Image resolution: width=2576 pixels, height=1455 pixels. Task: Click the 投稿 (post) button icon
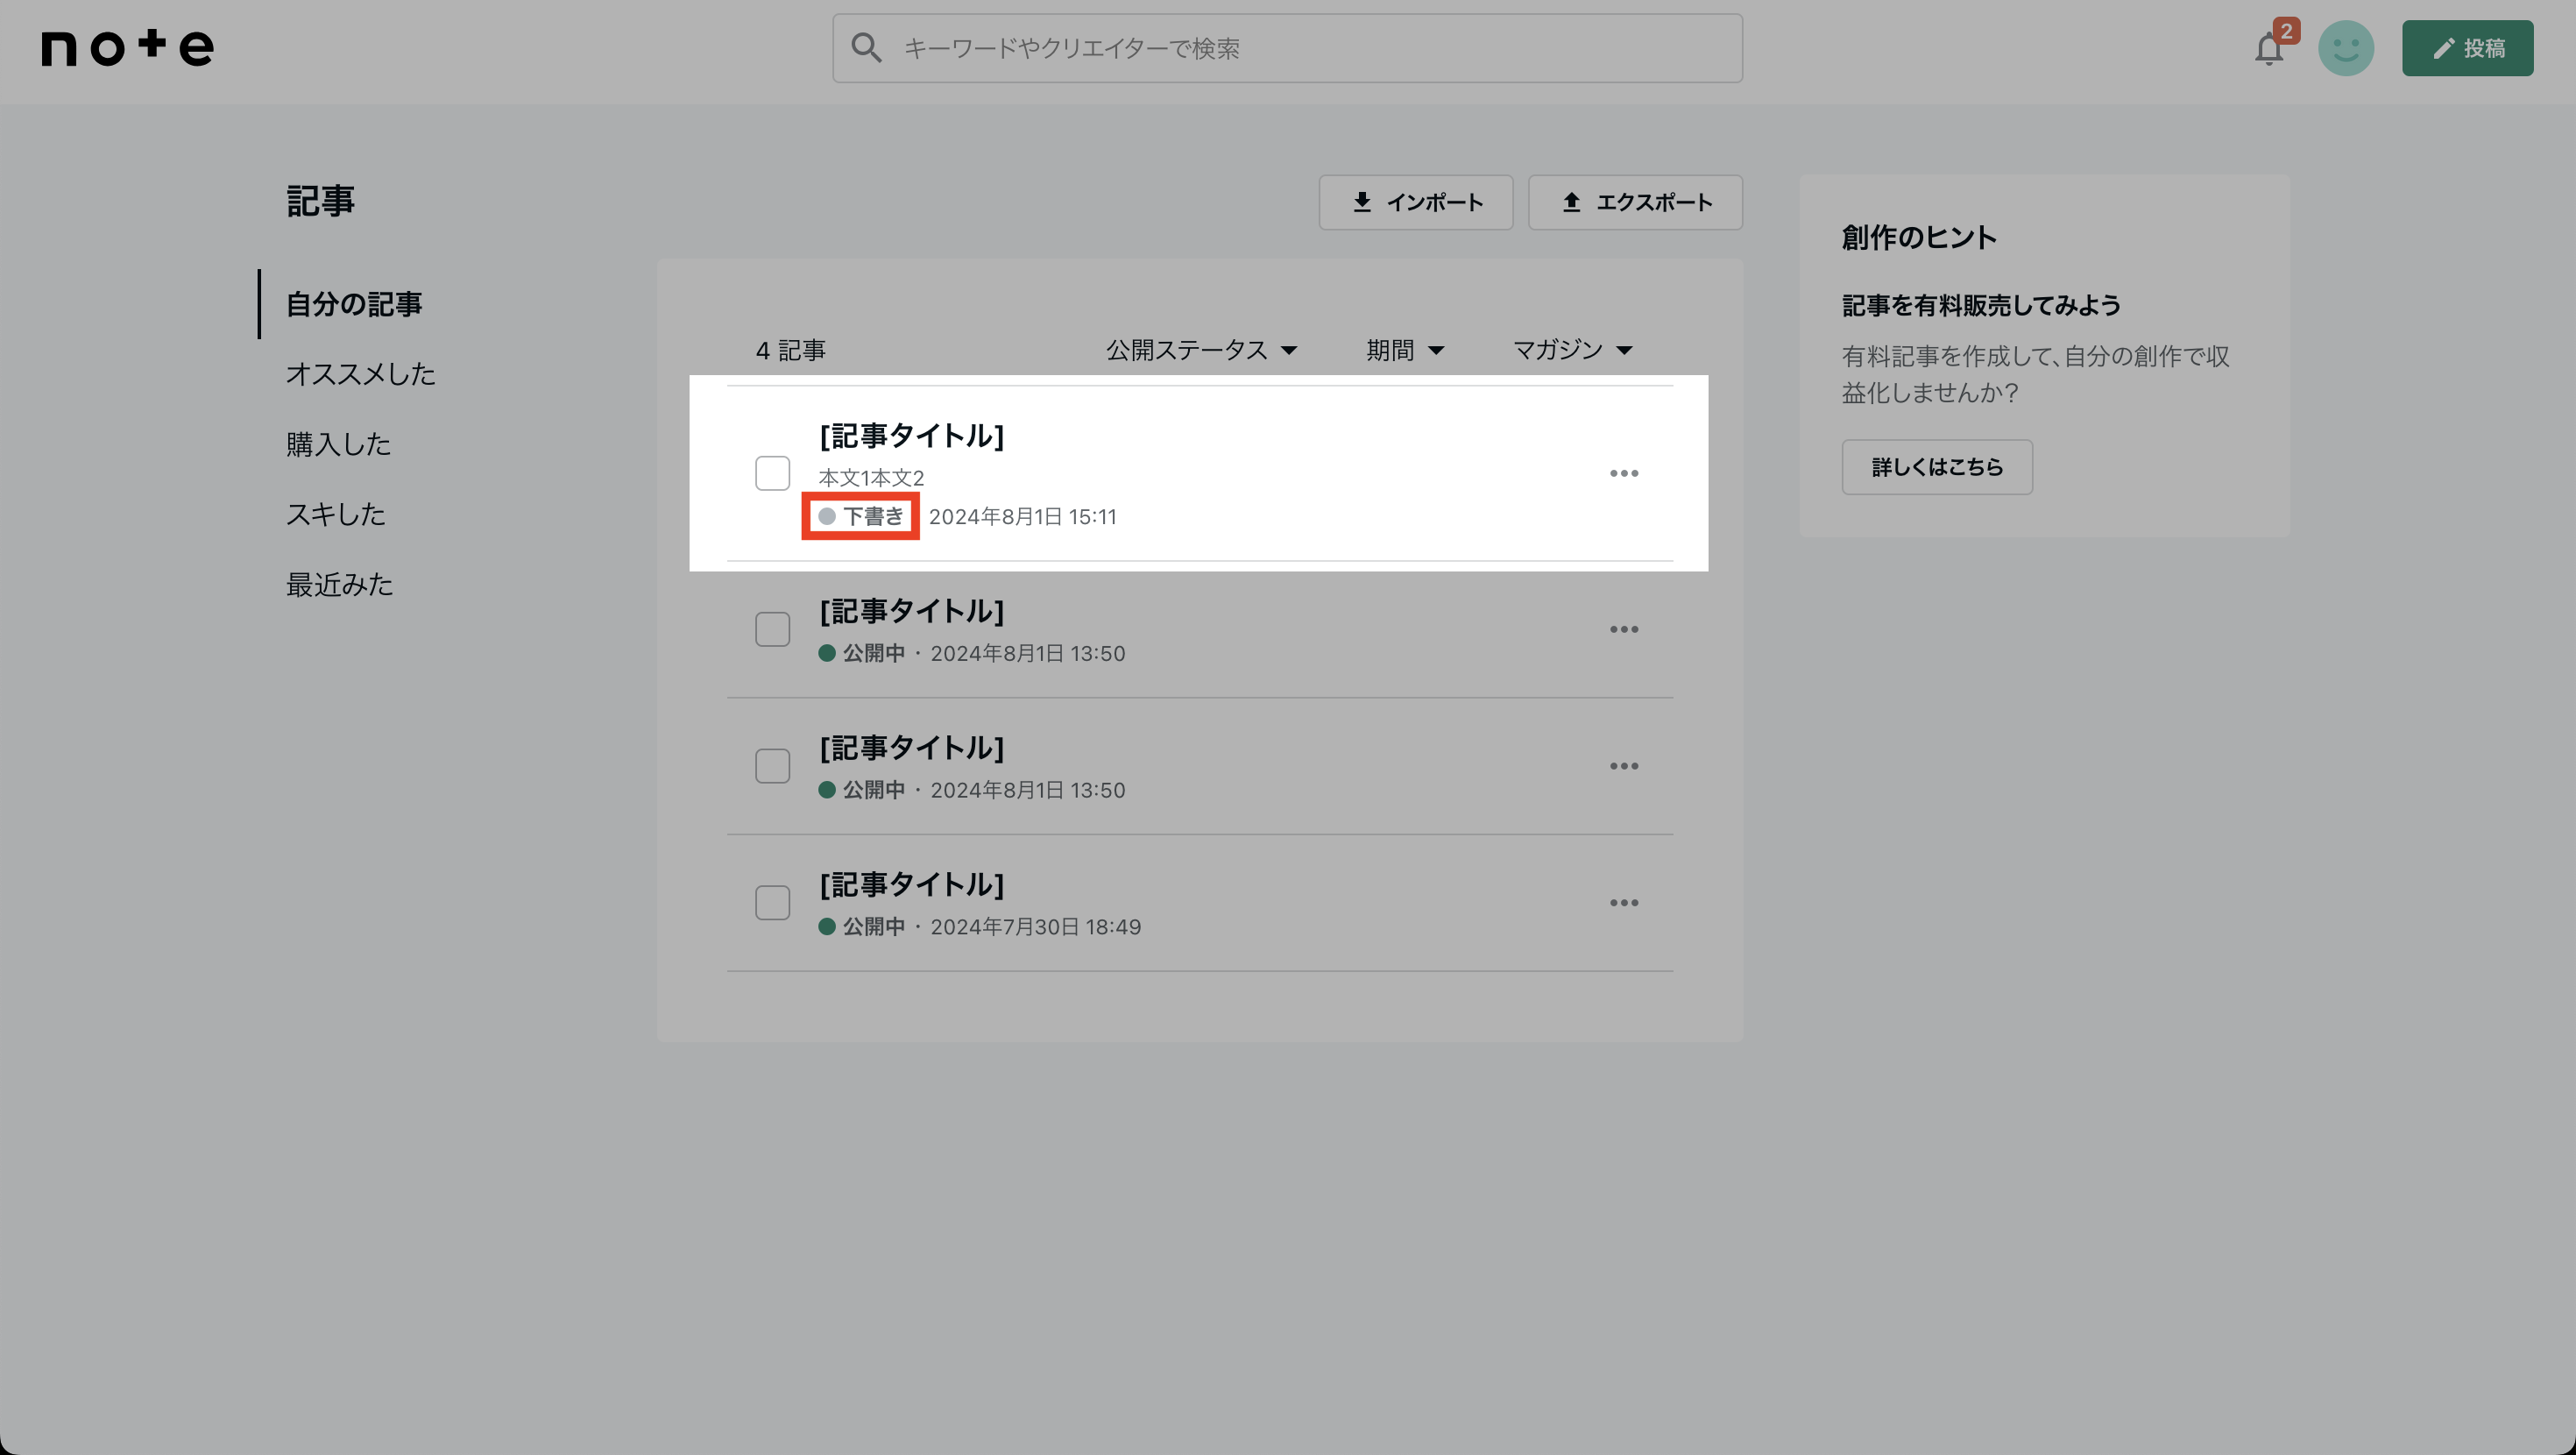2468,48
